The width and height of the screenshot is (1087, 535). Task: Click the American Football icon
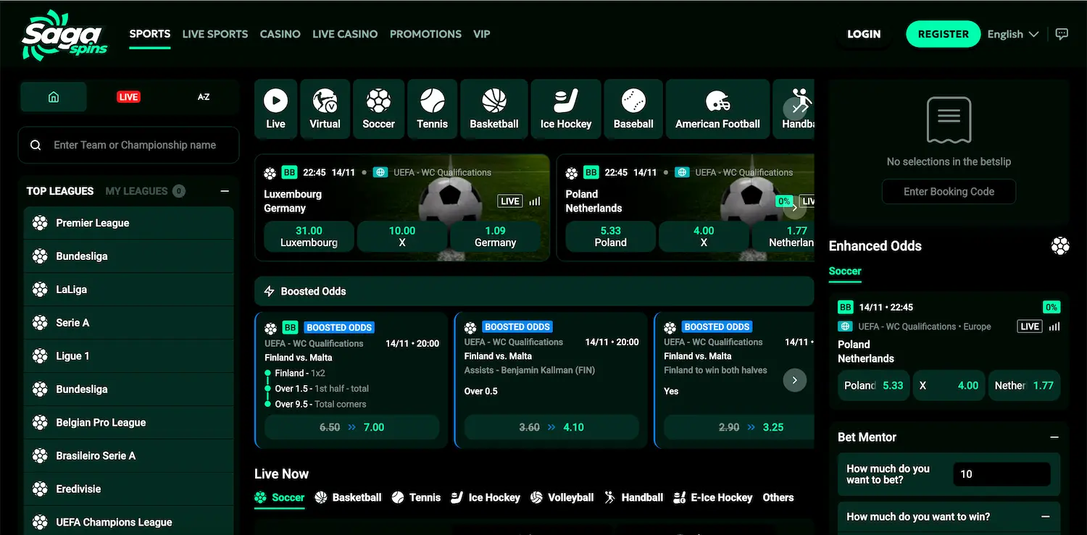(717, 109)
